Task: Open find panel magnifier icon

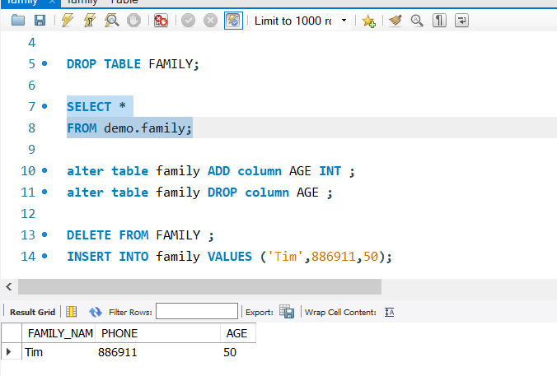Action: click(x=417, y=21)
